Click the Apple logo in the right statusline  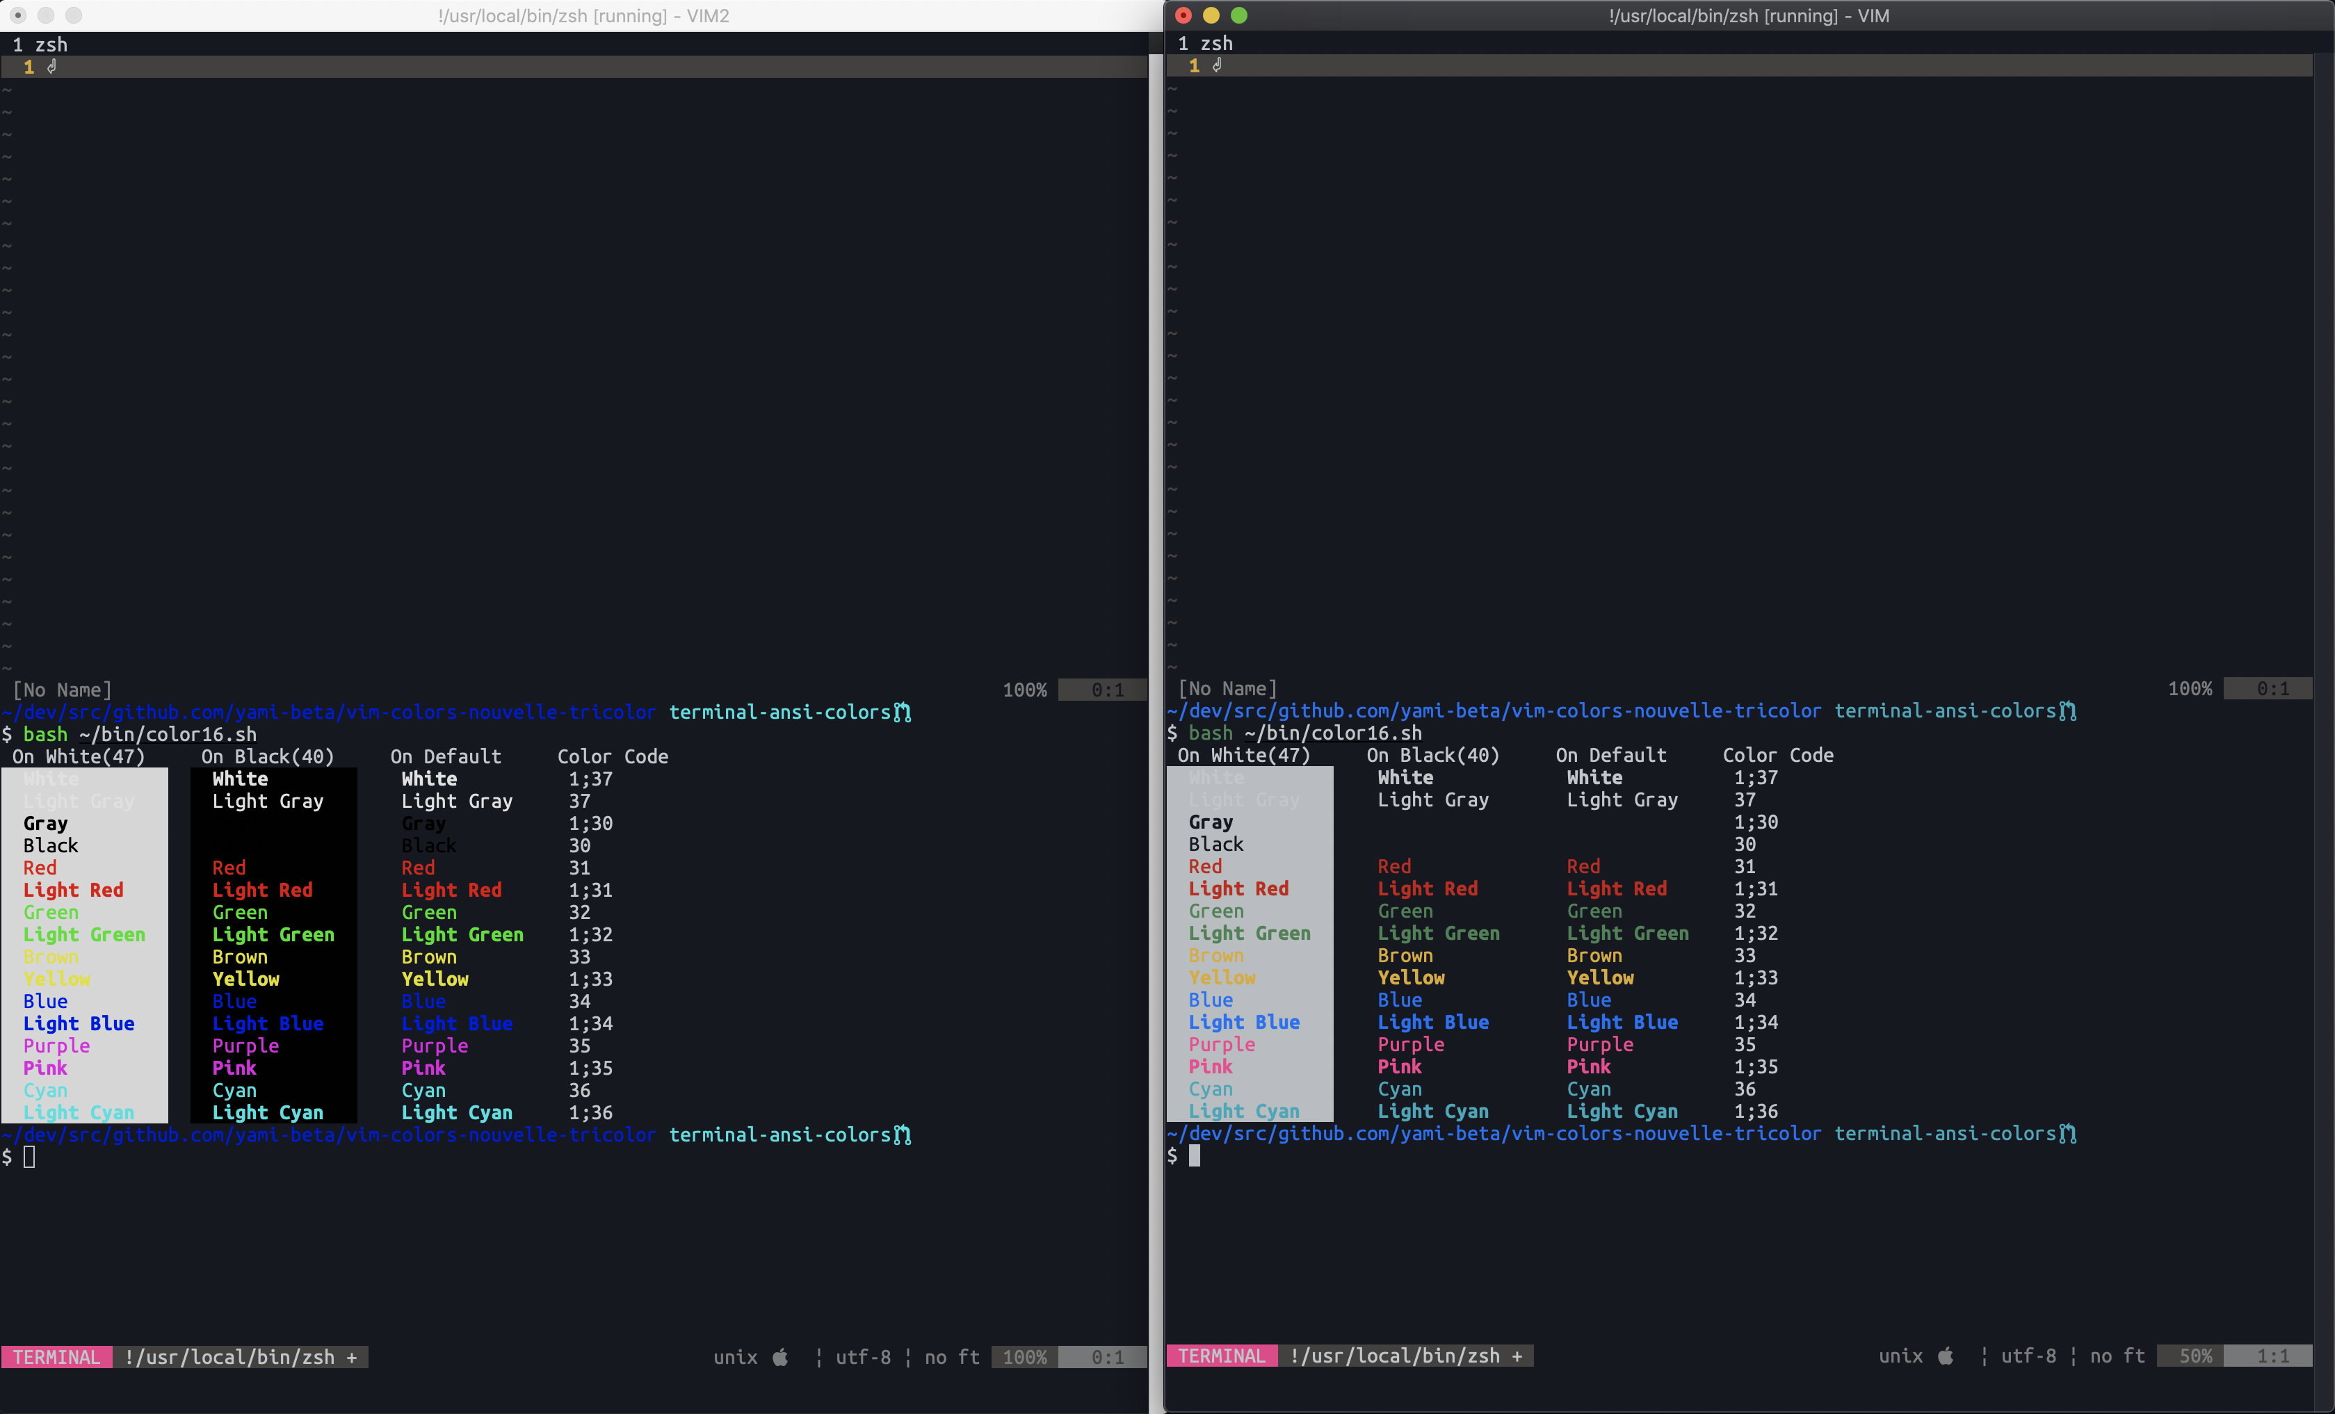tap(1945, 1356)
